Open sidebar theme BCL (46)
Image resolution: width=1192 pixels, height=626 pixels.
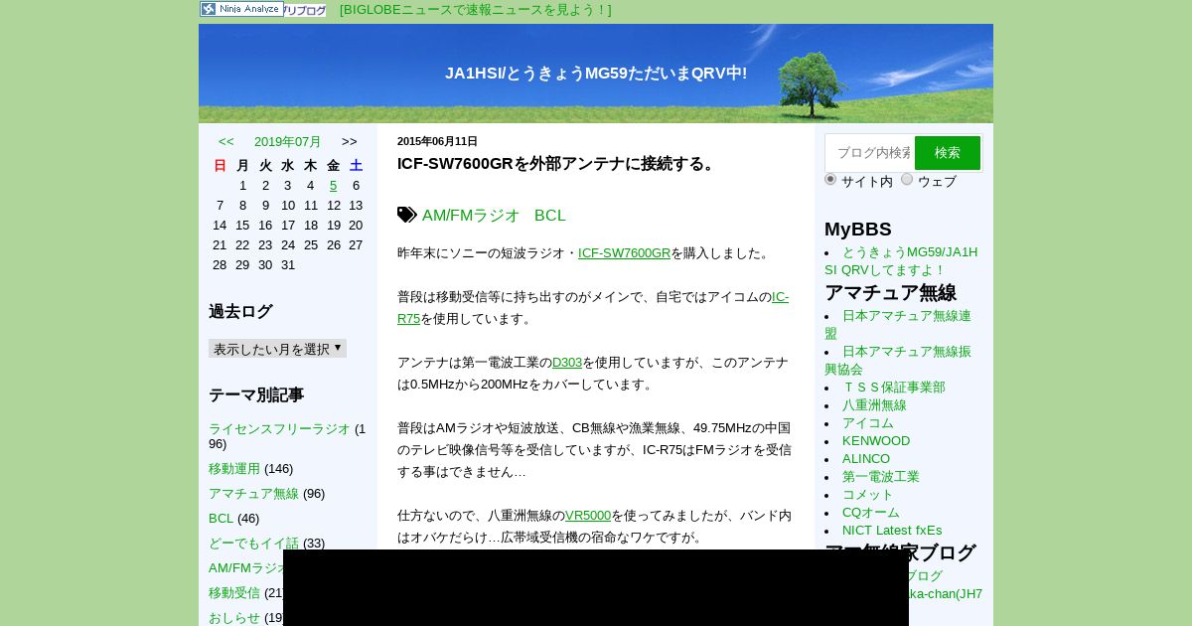(221, 518)
